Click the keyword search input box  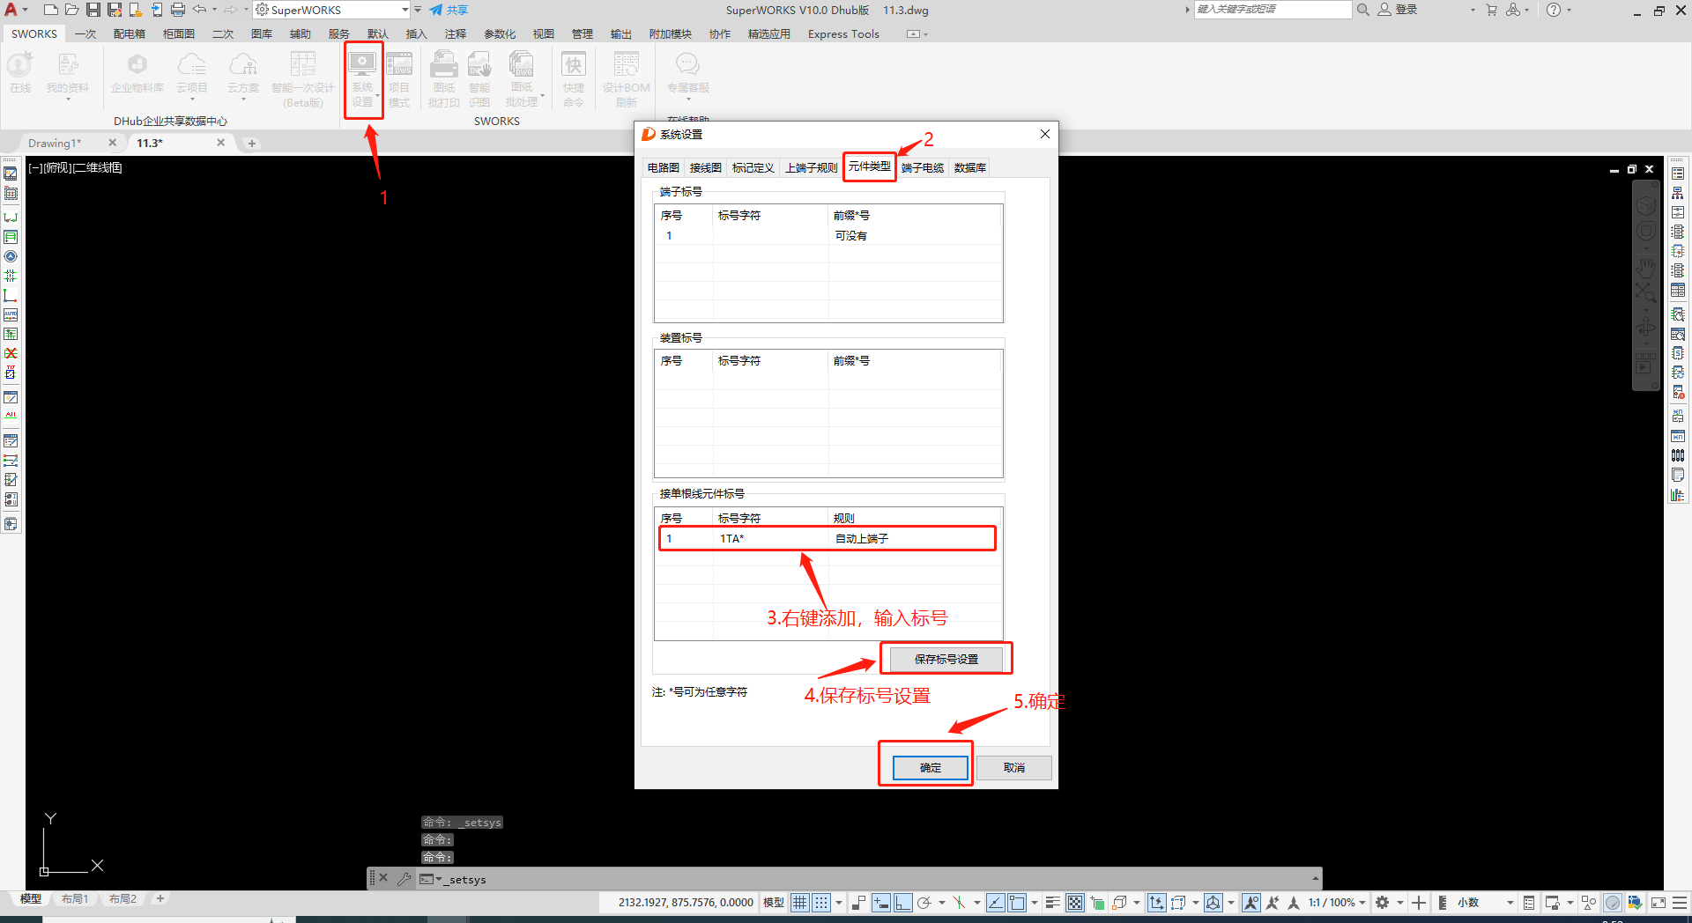point(1273,10)
